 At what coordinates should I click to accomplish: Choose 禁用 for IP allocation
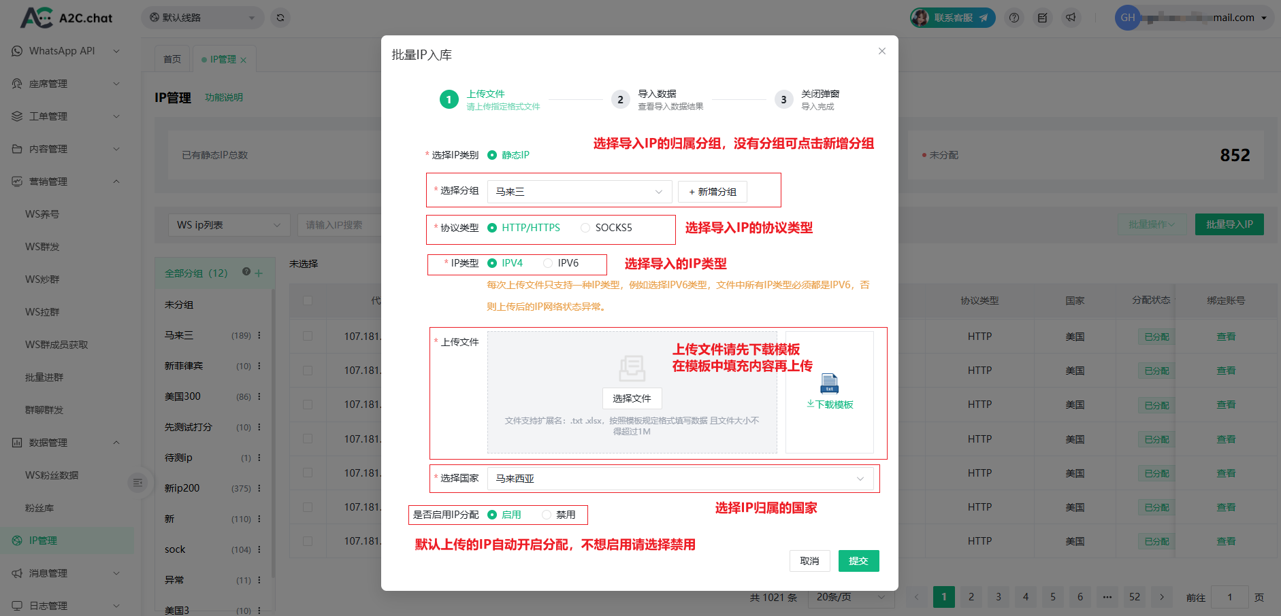(547, 515)
